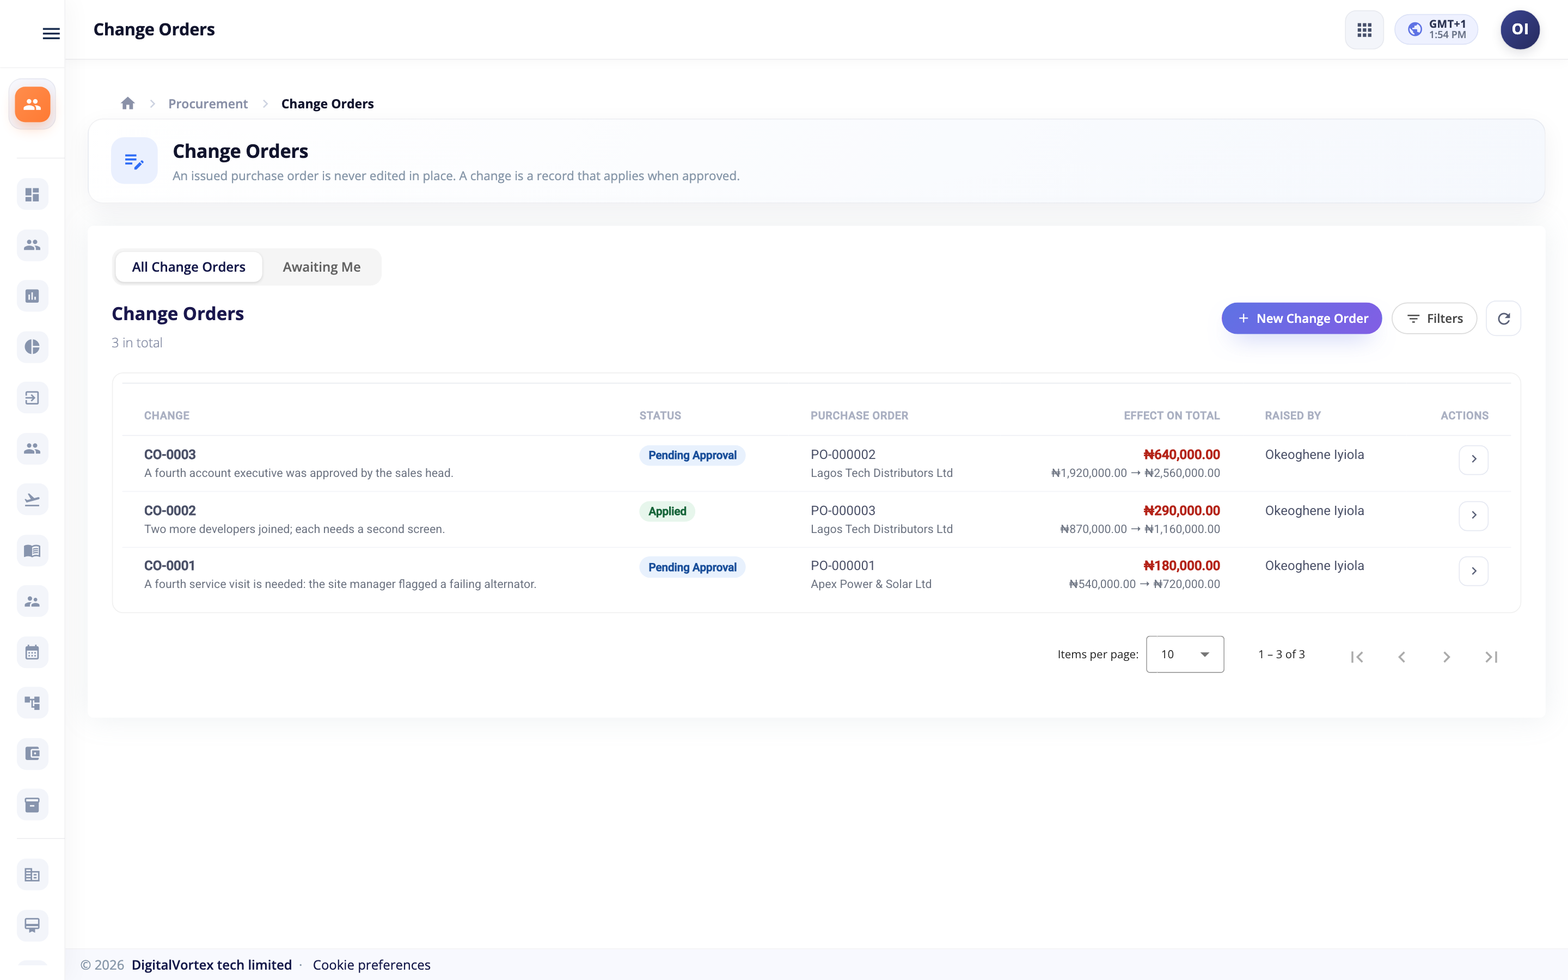
Task: Open the bar chart sidebar icon
Action: click(x=33, y=296)
